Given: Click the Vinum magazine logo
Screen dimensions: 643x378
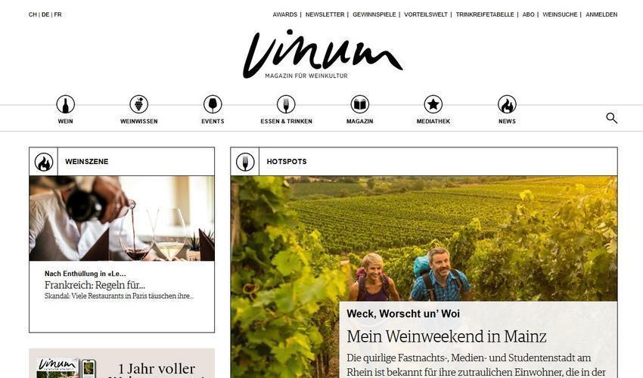Looking at the screenshot, I should point(323,54).
